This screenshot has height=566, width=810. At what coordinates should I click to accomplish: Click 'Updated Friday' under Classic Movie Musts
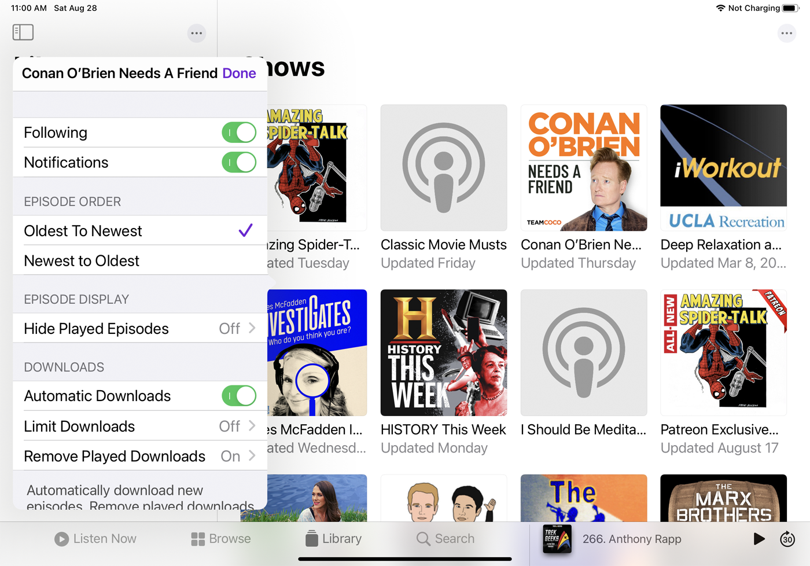(428, 263)
